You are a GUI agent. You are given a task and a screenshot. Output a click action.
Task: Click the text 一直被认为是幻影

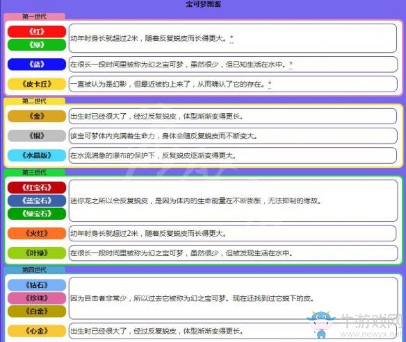pyautogui.click(x=99, y=84)
